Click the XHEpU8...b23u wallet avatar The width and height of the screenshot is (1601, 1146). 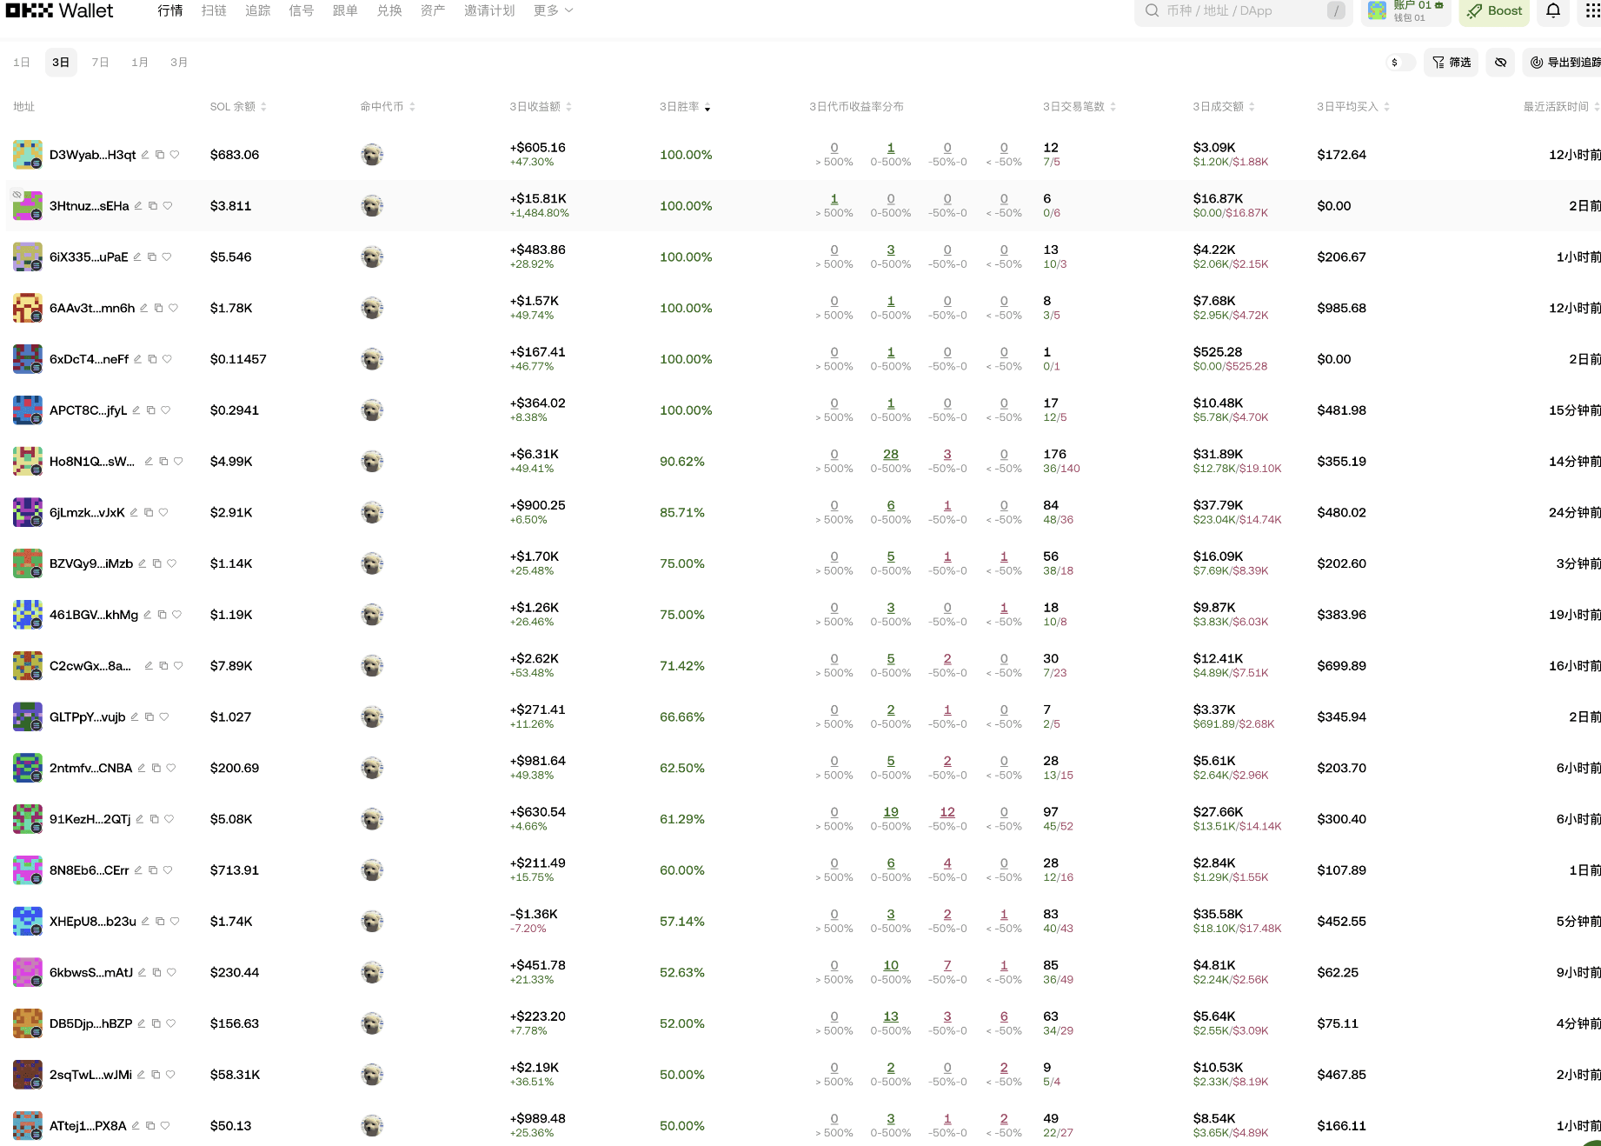coord(28,922)
